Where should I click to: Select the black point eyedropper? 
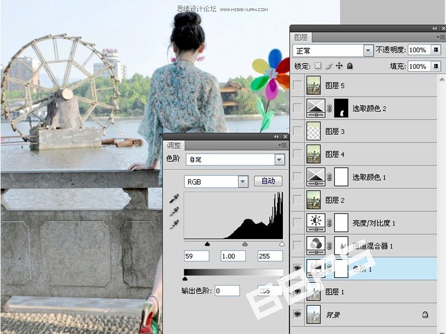[x=174, y=199]
